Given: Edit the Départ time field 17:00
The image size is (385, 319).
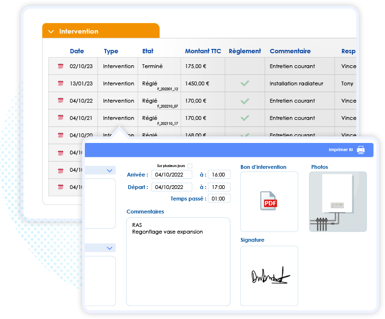Looking at the screenshot, I should [x=219, y=187].
